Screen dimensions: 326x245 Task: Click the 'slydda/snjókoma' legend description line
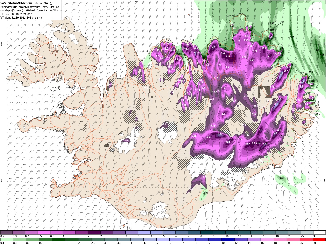(x=30, y=10)
